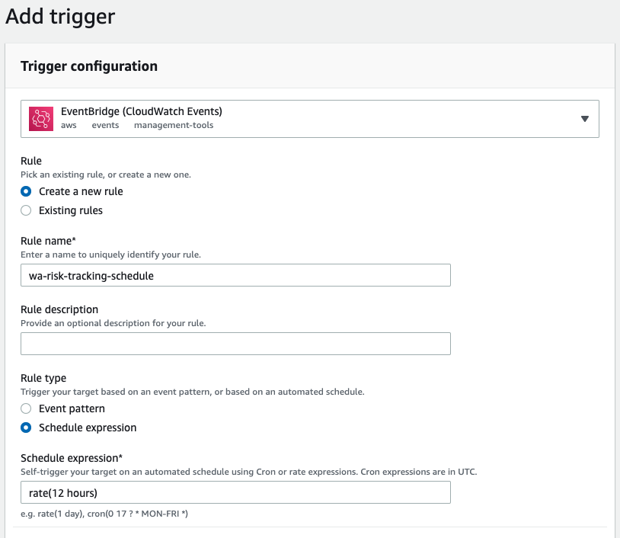Click the EventBridge service icon
Image resolution: width=620 pixels, height=538 pixels.
pyautogui.click(x=40, y=118)
